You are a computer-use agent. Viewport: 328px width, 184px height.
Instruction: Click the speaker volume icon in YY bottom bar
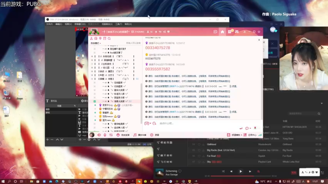tap(99, 135)
